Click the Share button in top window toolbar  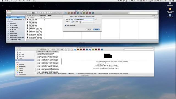tap(48, 13)
